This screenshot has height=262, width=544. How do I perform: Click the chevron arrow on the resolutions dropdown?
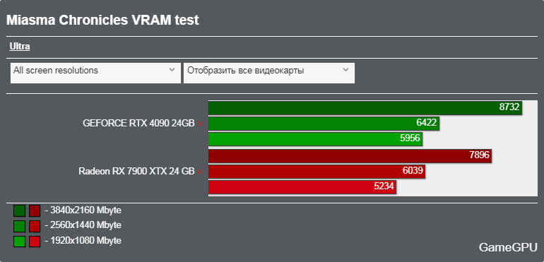172,70
